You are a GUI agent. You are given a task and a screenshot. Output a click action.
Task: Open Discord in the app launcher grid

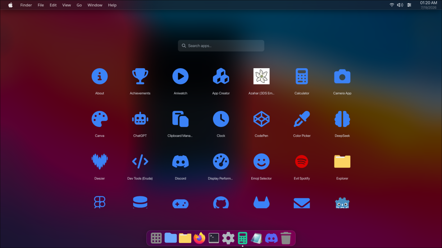click(x=181, y=162)
